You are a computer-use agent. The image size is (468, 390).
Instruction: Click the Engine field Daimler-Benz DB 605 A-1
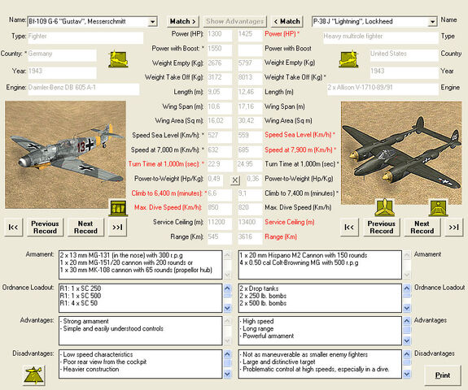pos(84,89)
